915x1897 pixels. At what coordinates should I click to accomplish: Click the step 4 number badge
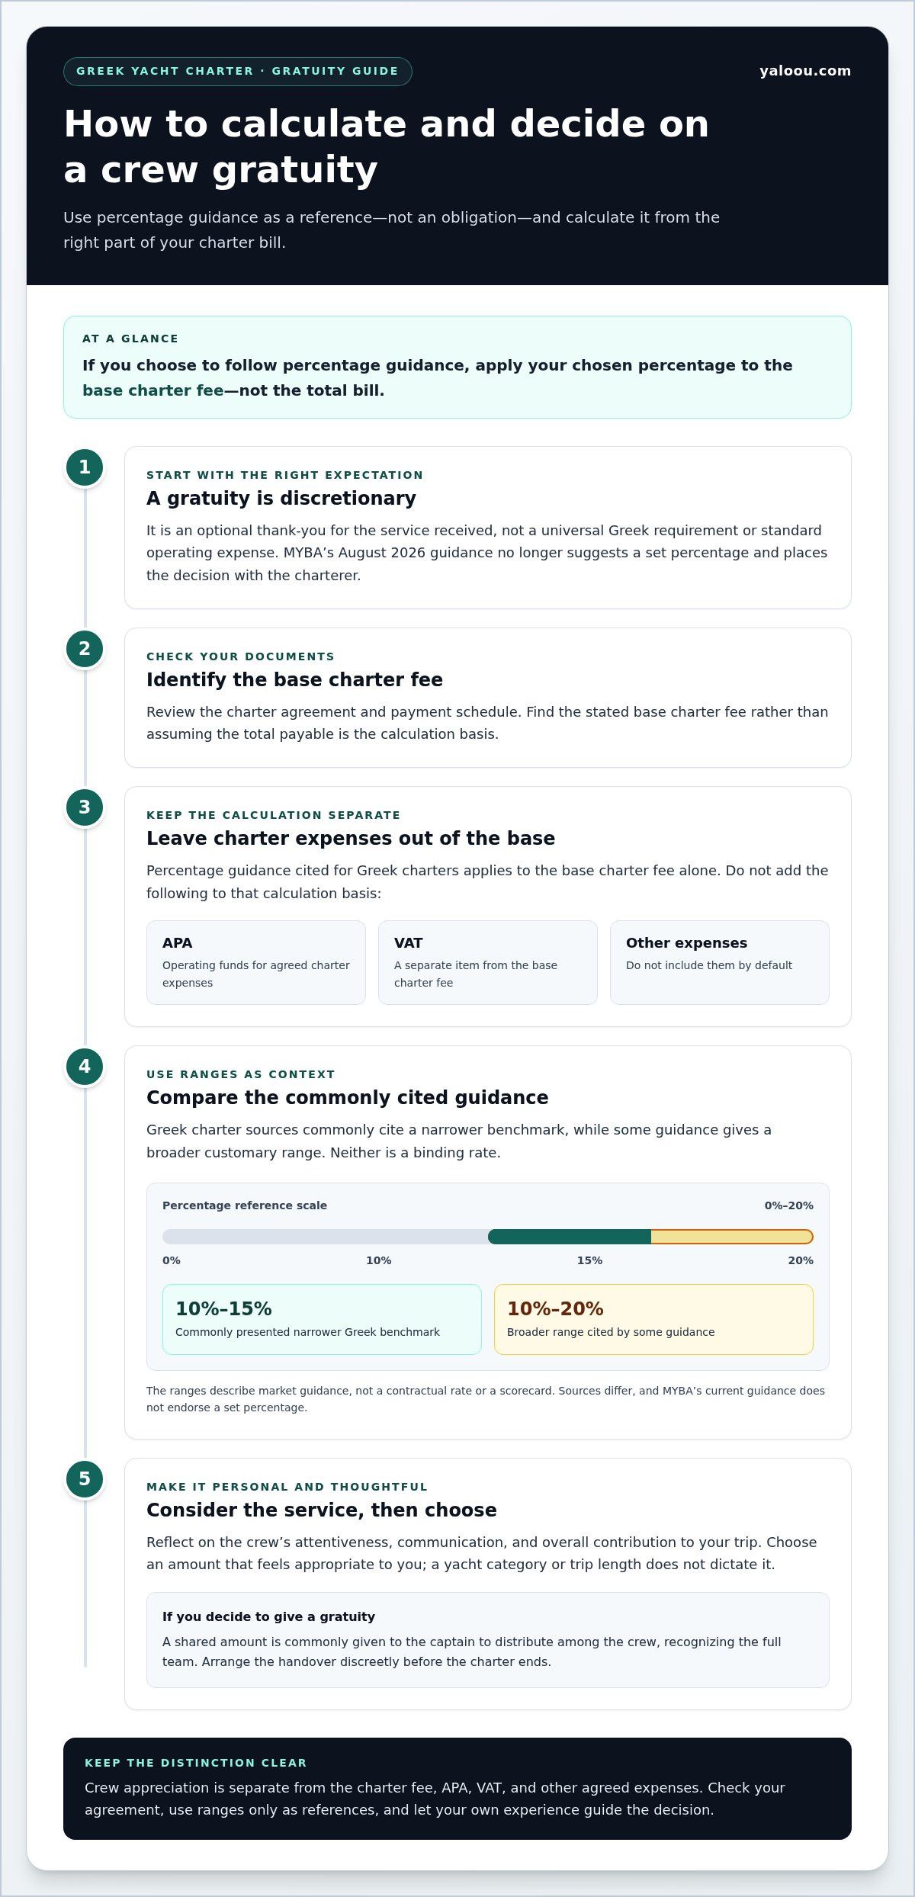click(85, 1067)
